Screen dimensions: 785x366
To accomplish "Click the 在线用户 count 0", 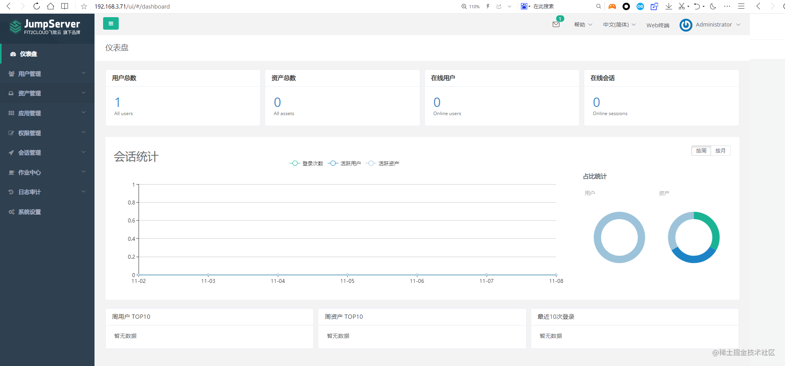I will click(437, 102).
